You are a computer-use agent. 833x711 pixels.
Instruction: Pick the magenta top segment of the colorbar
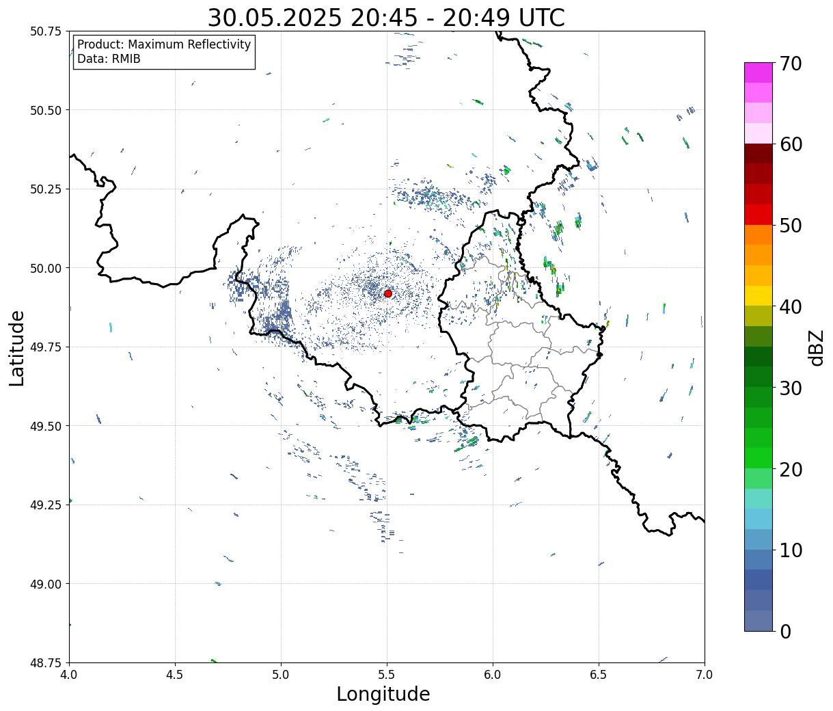pyautogui.click(x=759, y=72)
